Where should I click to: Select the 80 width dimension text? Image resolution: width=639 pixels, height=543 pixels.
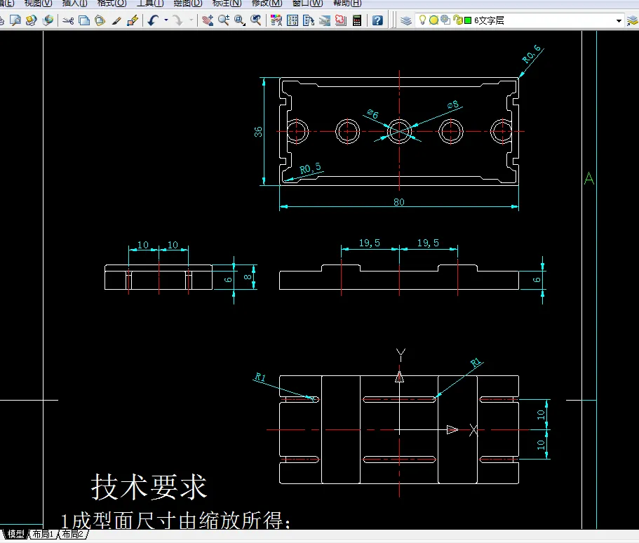coord(399,202)
